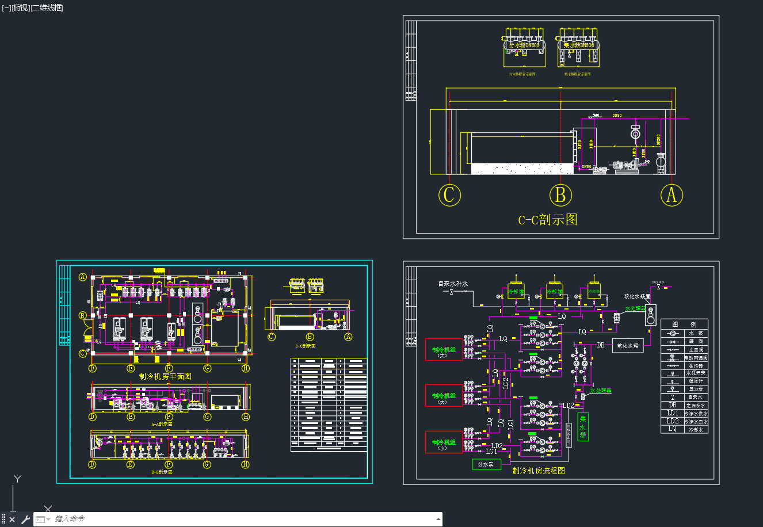This screenshot has width=763, height=527.
Task: Select the 自来水 legend text
Action: point(695,397)
